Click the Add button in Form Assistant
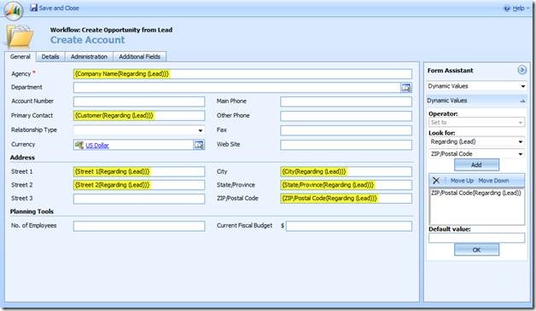This screenshot has width=536, height=311. [x=476, y=165]
